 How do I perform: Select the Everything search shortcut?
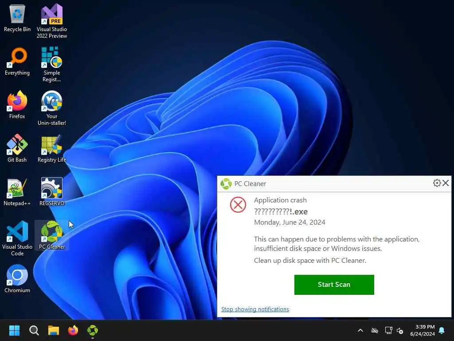[x=17, y=62]
